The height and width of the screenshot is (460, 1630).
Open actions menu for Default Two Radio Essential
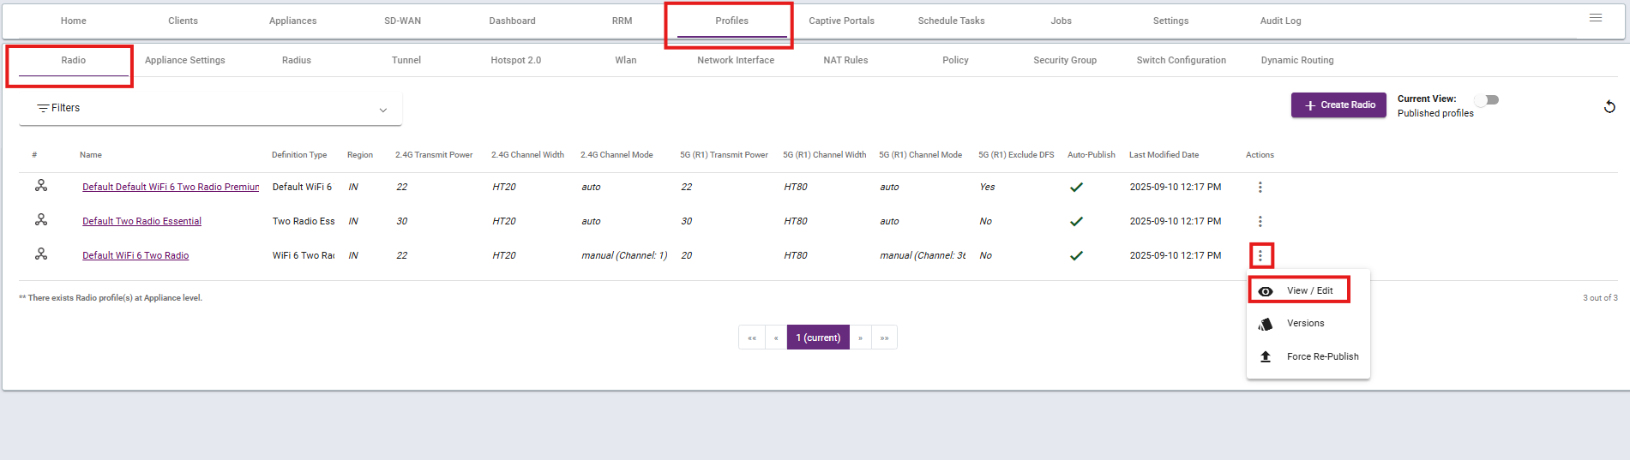click(1260, 221)
